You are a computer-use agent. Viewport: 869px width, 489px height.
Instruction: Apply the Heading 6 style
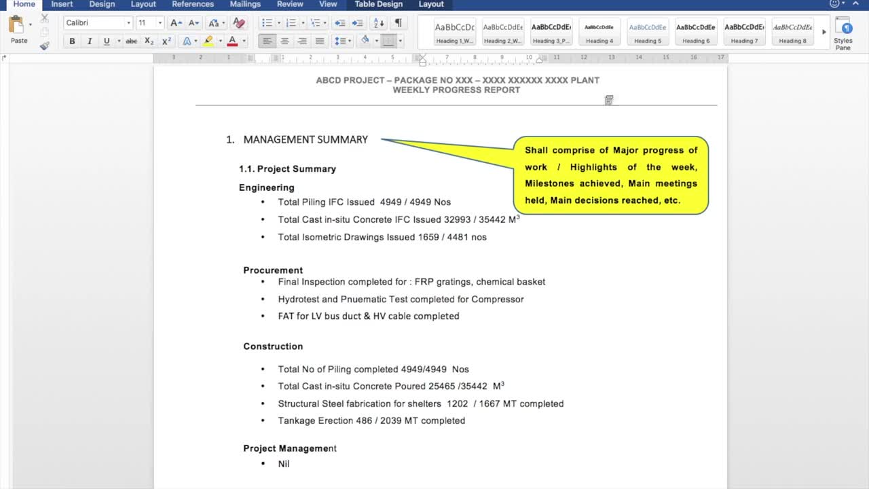click(x=696, y=32)
